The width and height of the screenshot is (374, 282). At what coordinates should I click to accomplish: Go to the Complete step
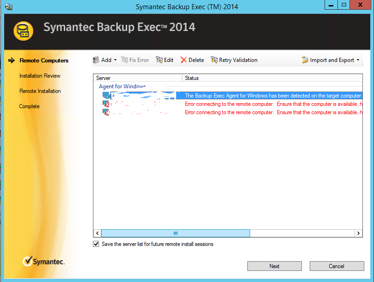(x=29, y=106)
